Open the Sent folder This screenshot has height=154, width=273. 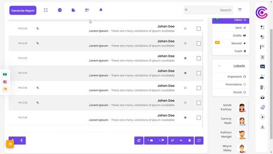pos(230,27)
